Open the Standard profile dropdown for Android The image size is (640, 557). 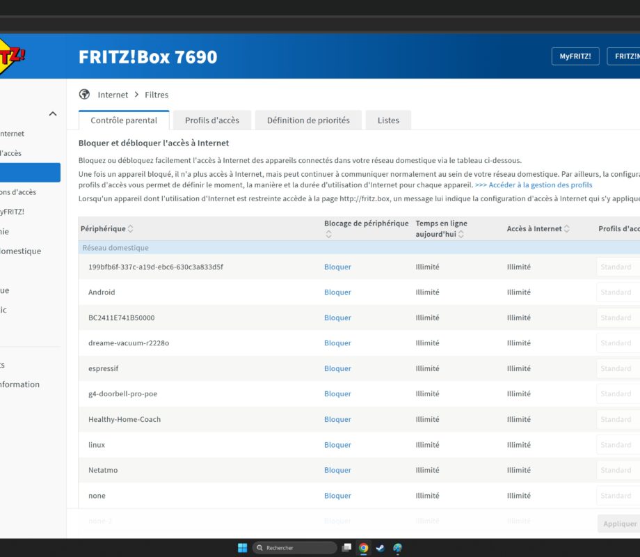[x=618, y=292]
